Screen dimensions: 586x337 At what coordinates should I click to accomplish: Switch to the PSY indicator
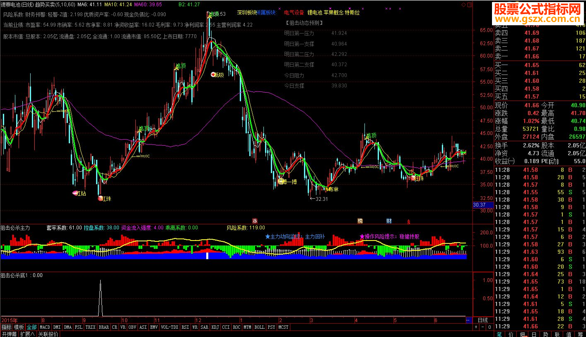point(271,327)
